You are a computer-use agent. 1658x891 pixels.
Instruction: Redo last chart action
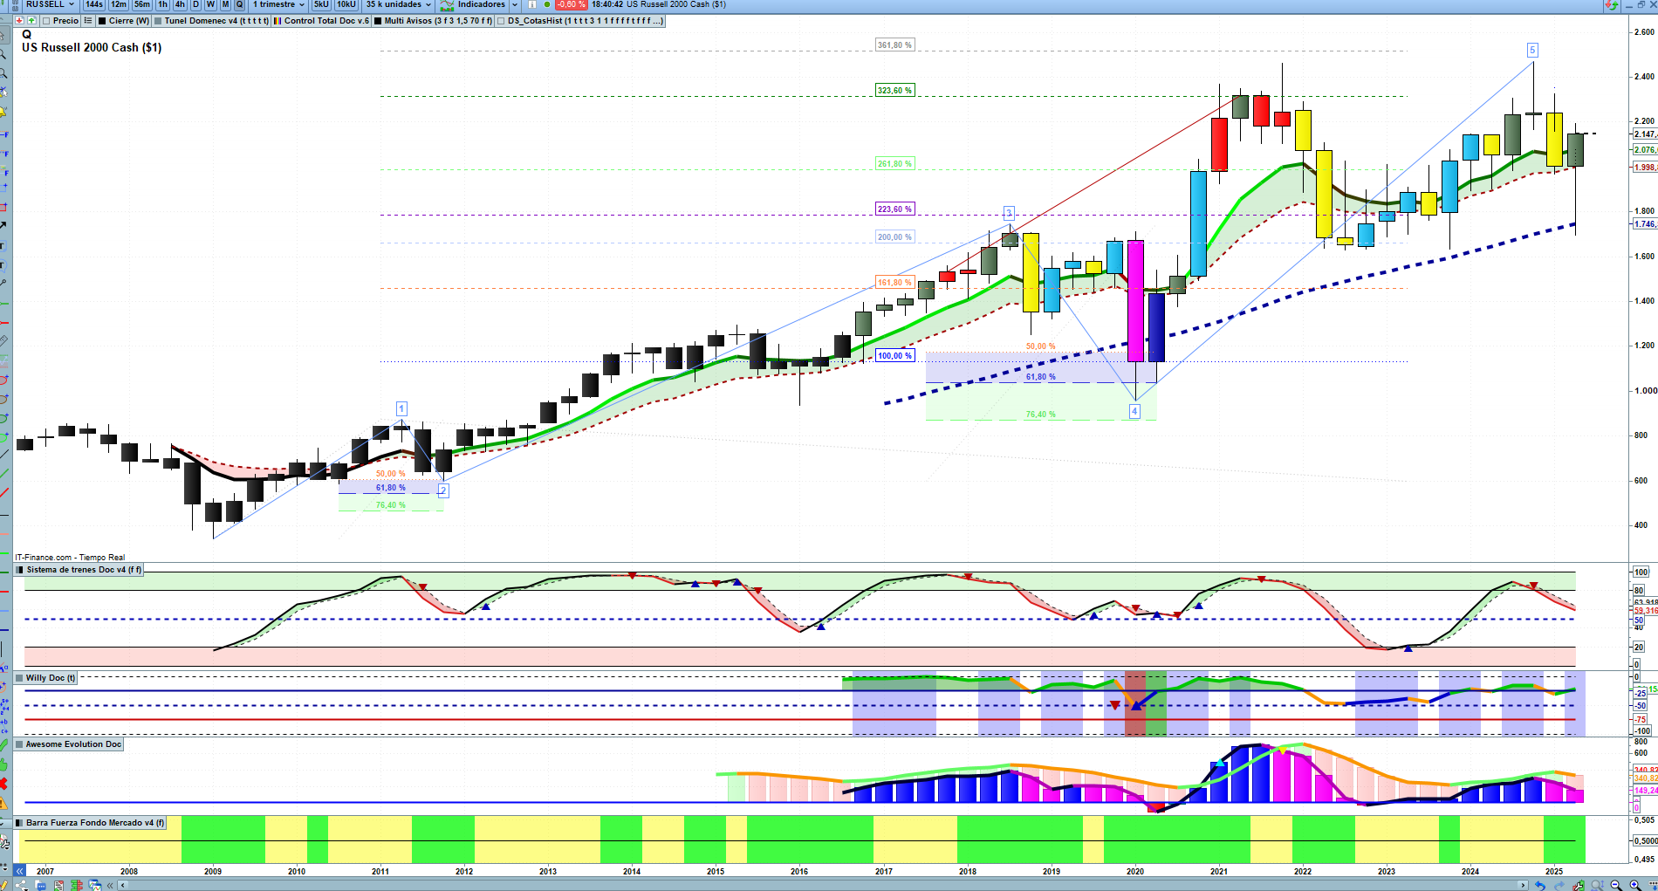1559,885
